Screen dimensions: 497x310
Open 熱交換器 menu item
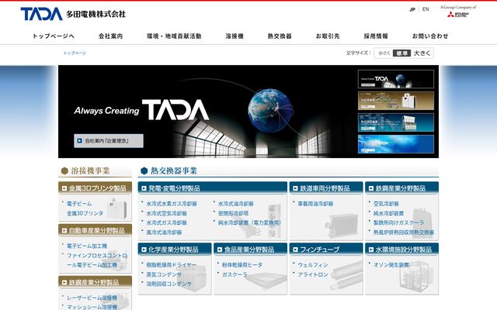coord(280,36)
